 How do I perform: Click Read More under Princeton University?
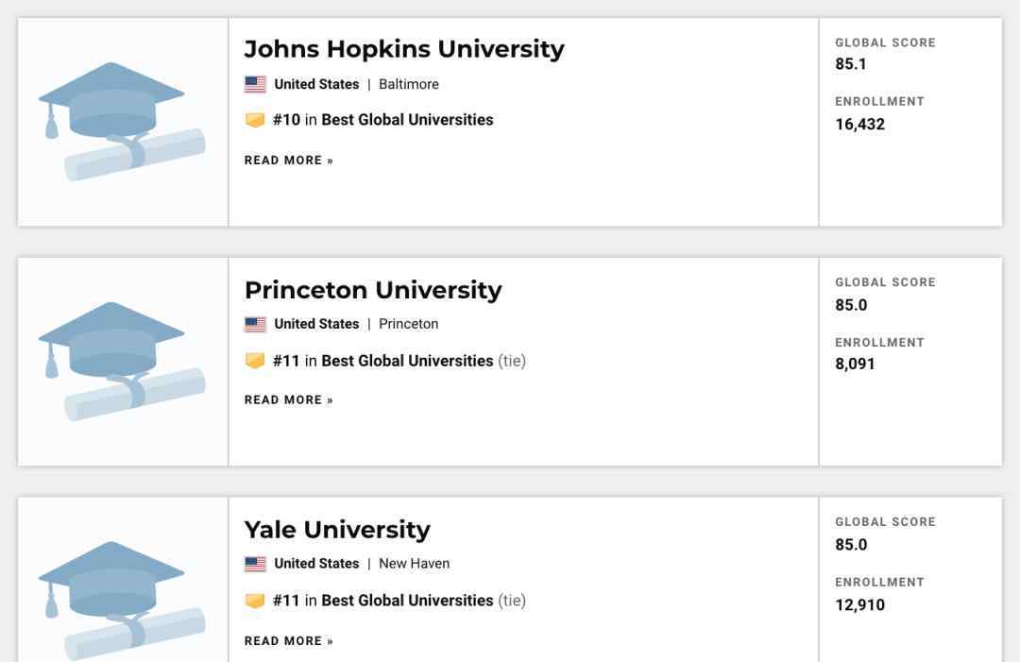(x=289, y=399)
